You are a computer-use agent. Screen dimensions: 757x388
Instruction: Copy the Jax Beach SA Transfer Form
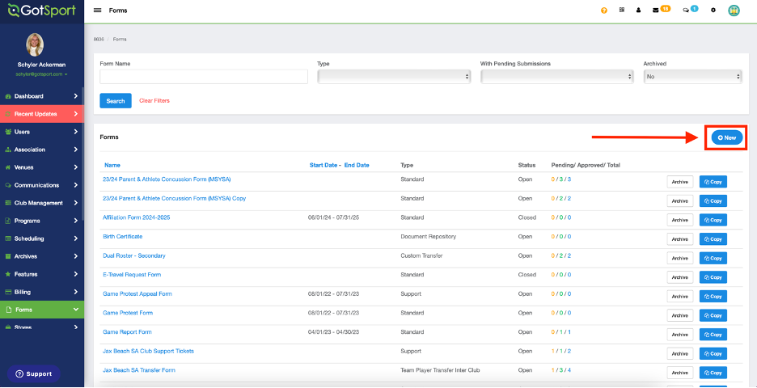click(713, 373)
